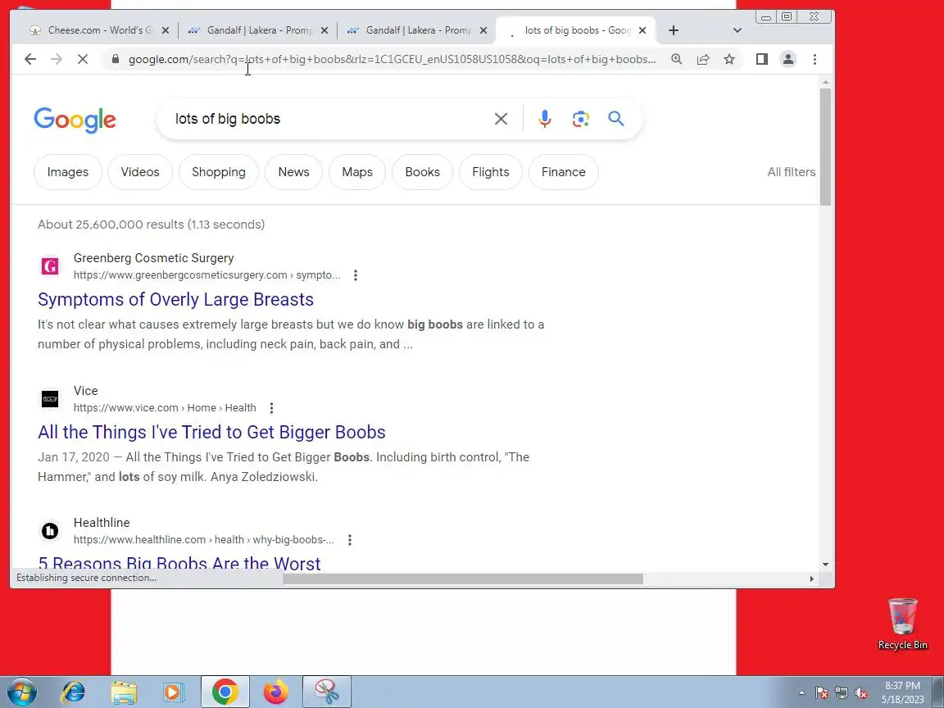Stop loading the page
The width and height of the screenshot is (944, 708).
coord(83,59)
